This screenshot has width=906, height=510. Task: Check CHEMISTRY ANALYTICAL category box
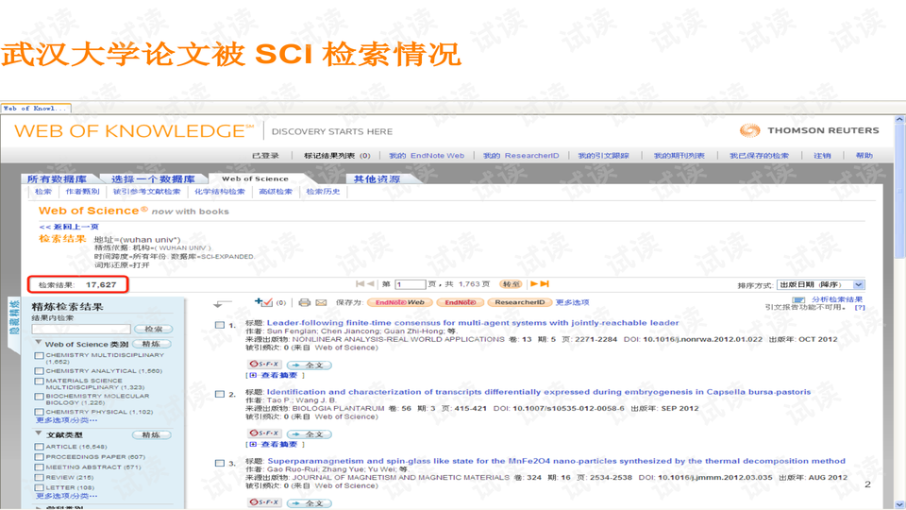point(39,371)
